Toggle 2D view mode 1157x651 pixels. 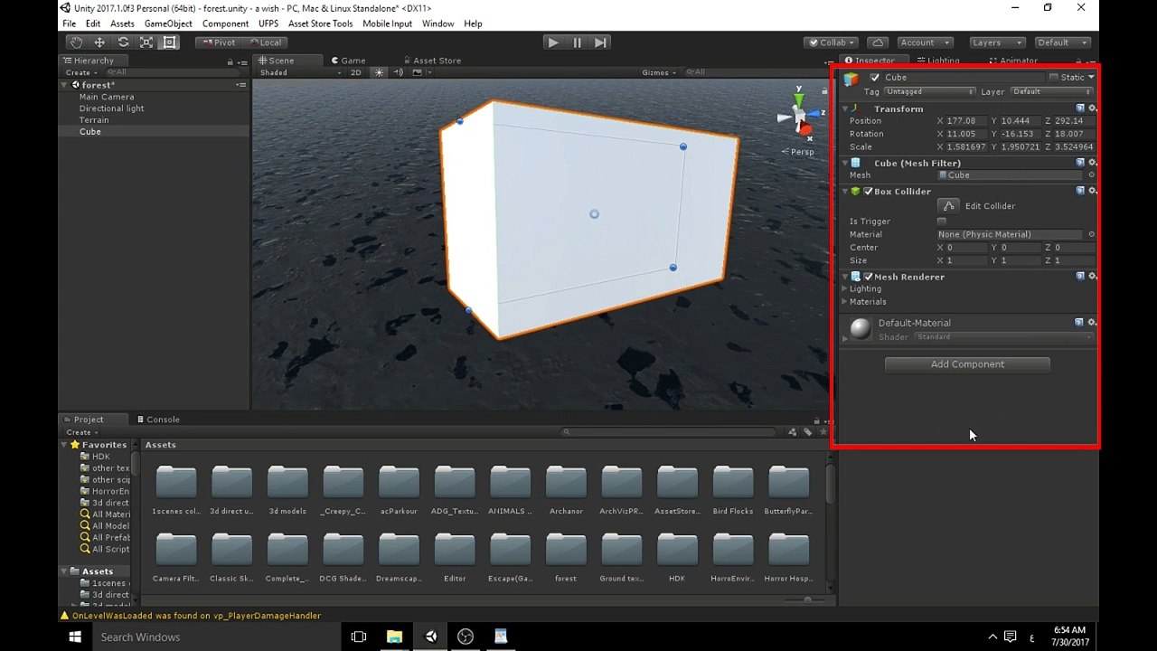[x=356, y=72]
